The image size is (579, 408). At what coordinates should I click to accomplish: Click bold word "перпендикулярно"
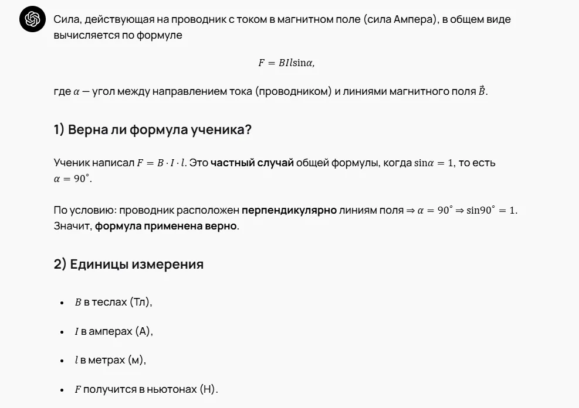289,210
